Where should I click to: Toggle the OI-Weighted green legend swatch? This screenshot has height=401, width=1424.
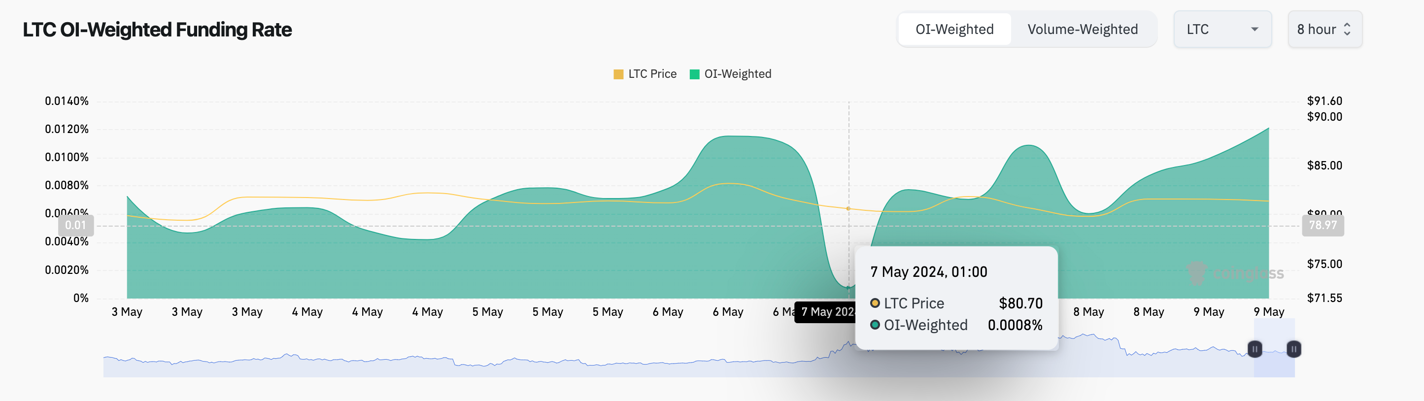[x=695, y=74]
